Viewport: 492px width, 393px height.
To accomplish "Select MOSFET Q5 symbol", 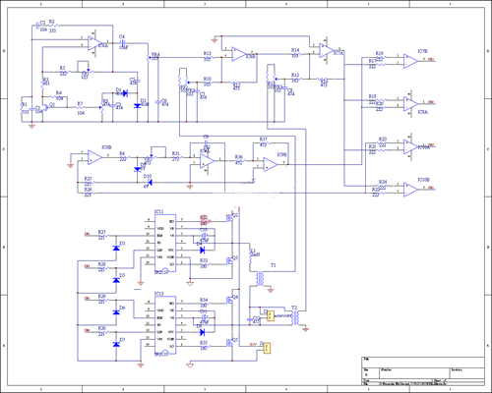I will click(230, 342).
